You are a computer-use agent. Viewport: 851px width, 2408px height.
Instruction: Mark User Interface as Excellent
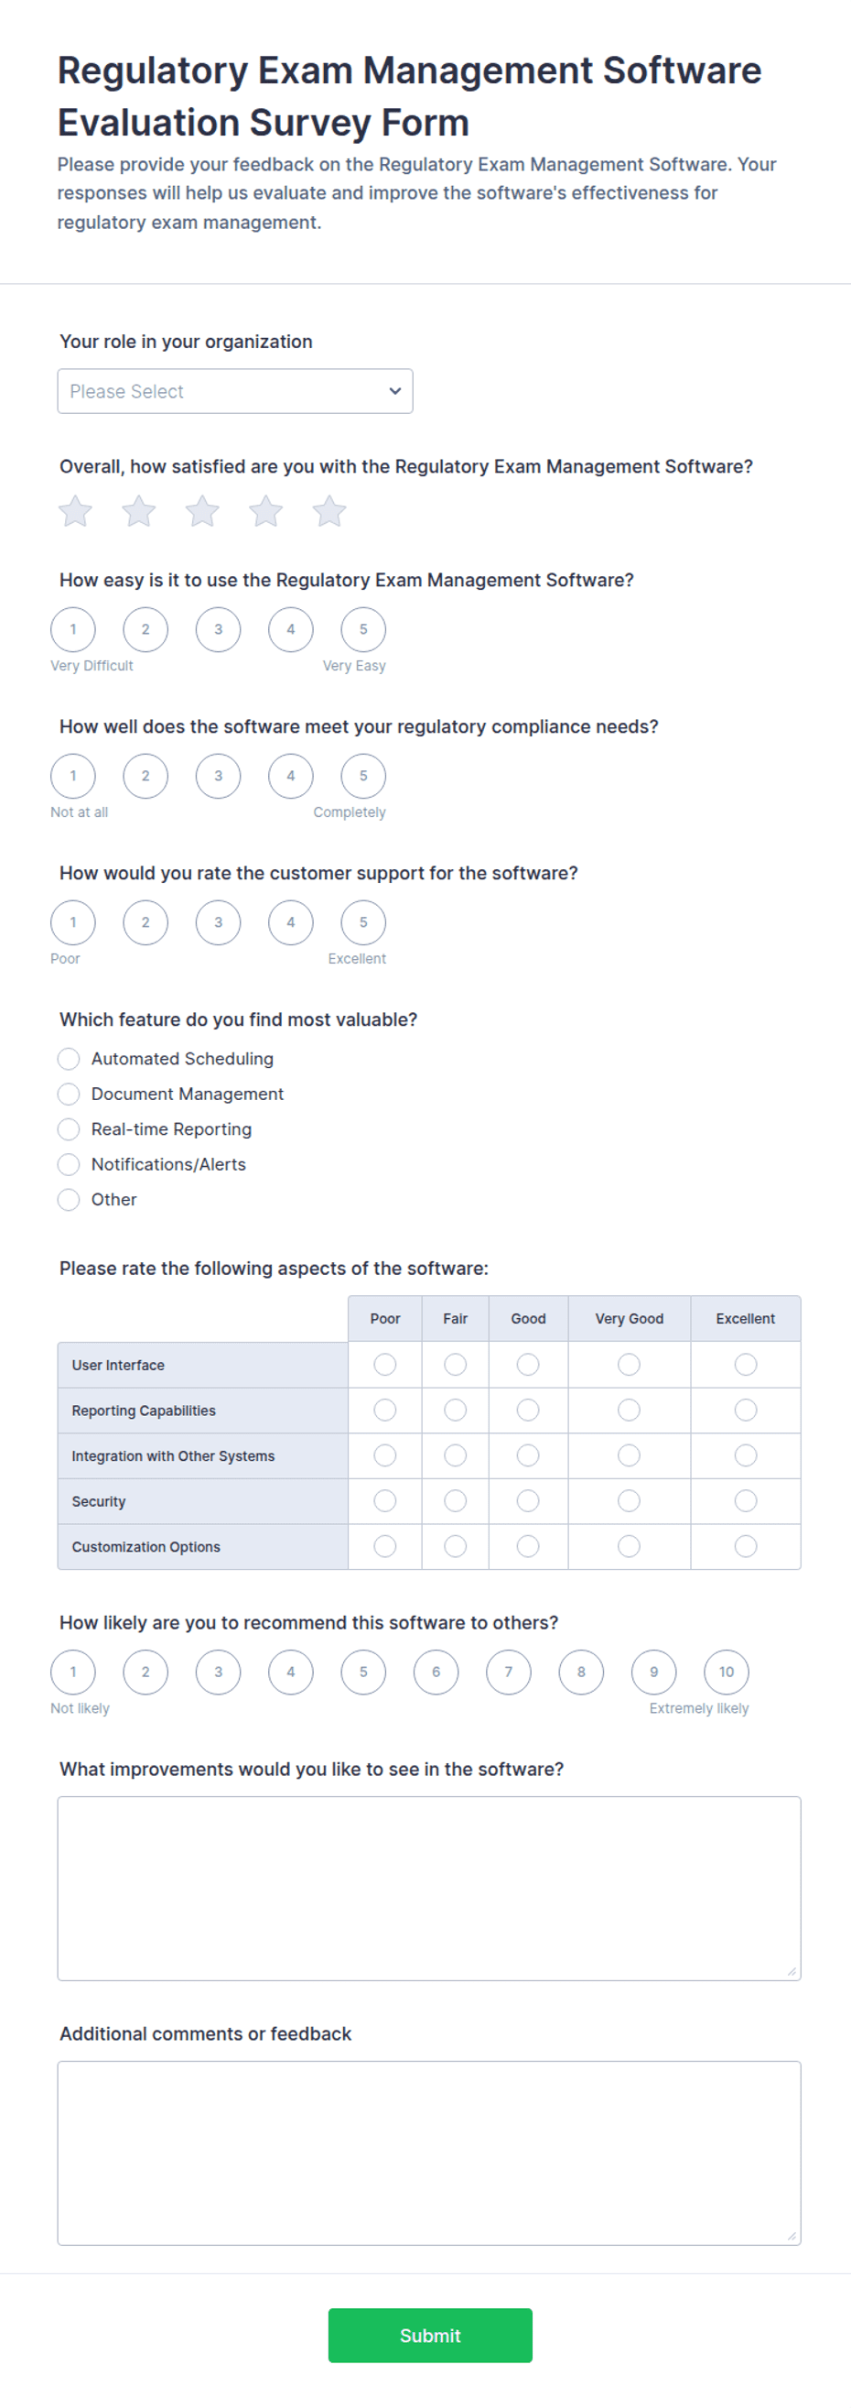(746, 1365)
